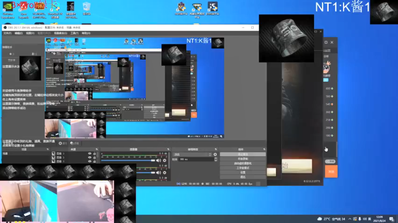Toggle visibility of the third image source
This screenshot has height=223, width=398.
[x=90, y=161]
